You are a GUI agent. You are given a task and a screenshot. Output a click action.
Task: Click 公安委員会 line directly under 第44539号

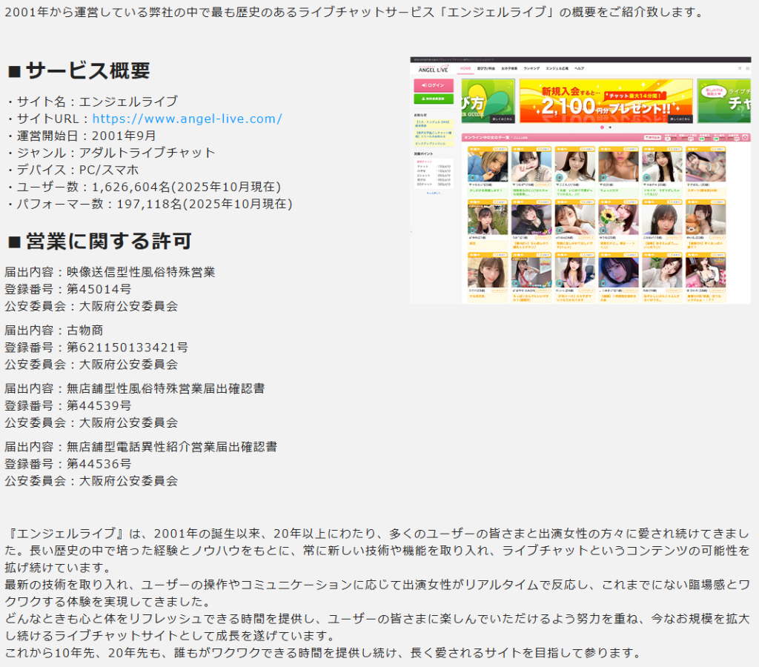(x=91, y=422)
